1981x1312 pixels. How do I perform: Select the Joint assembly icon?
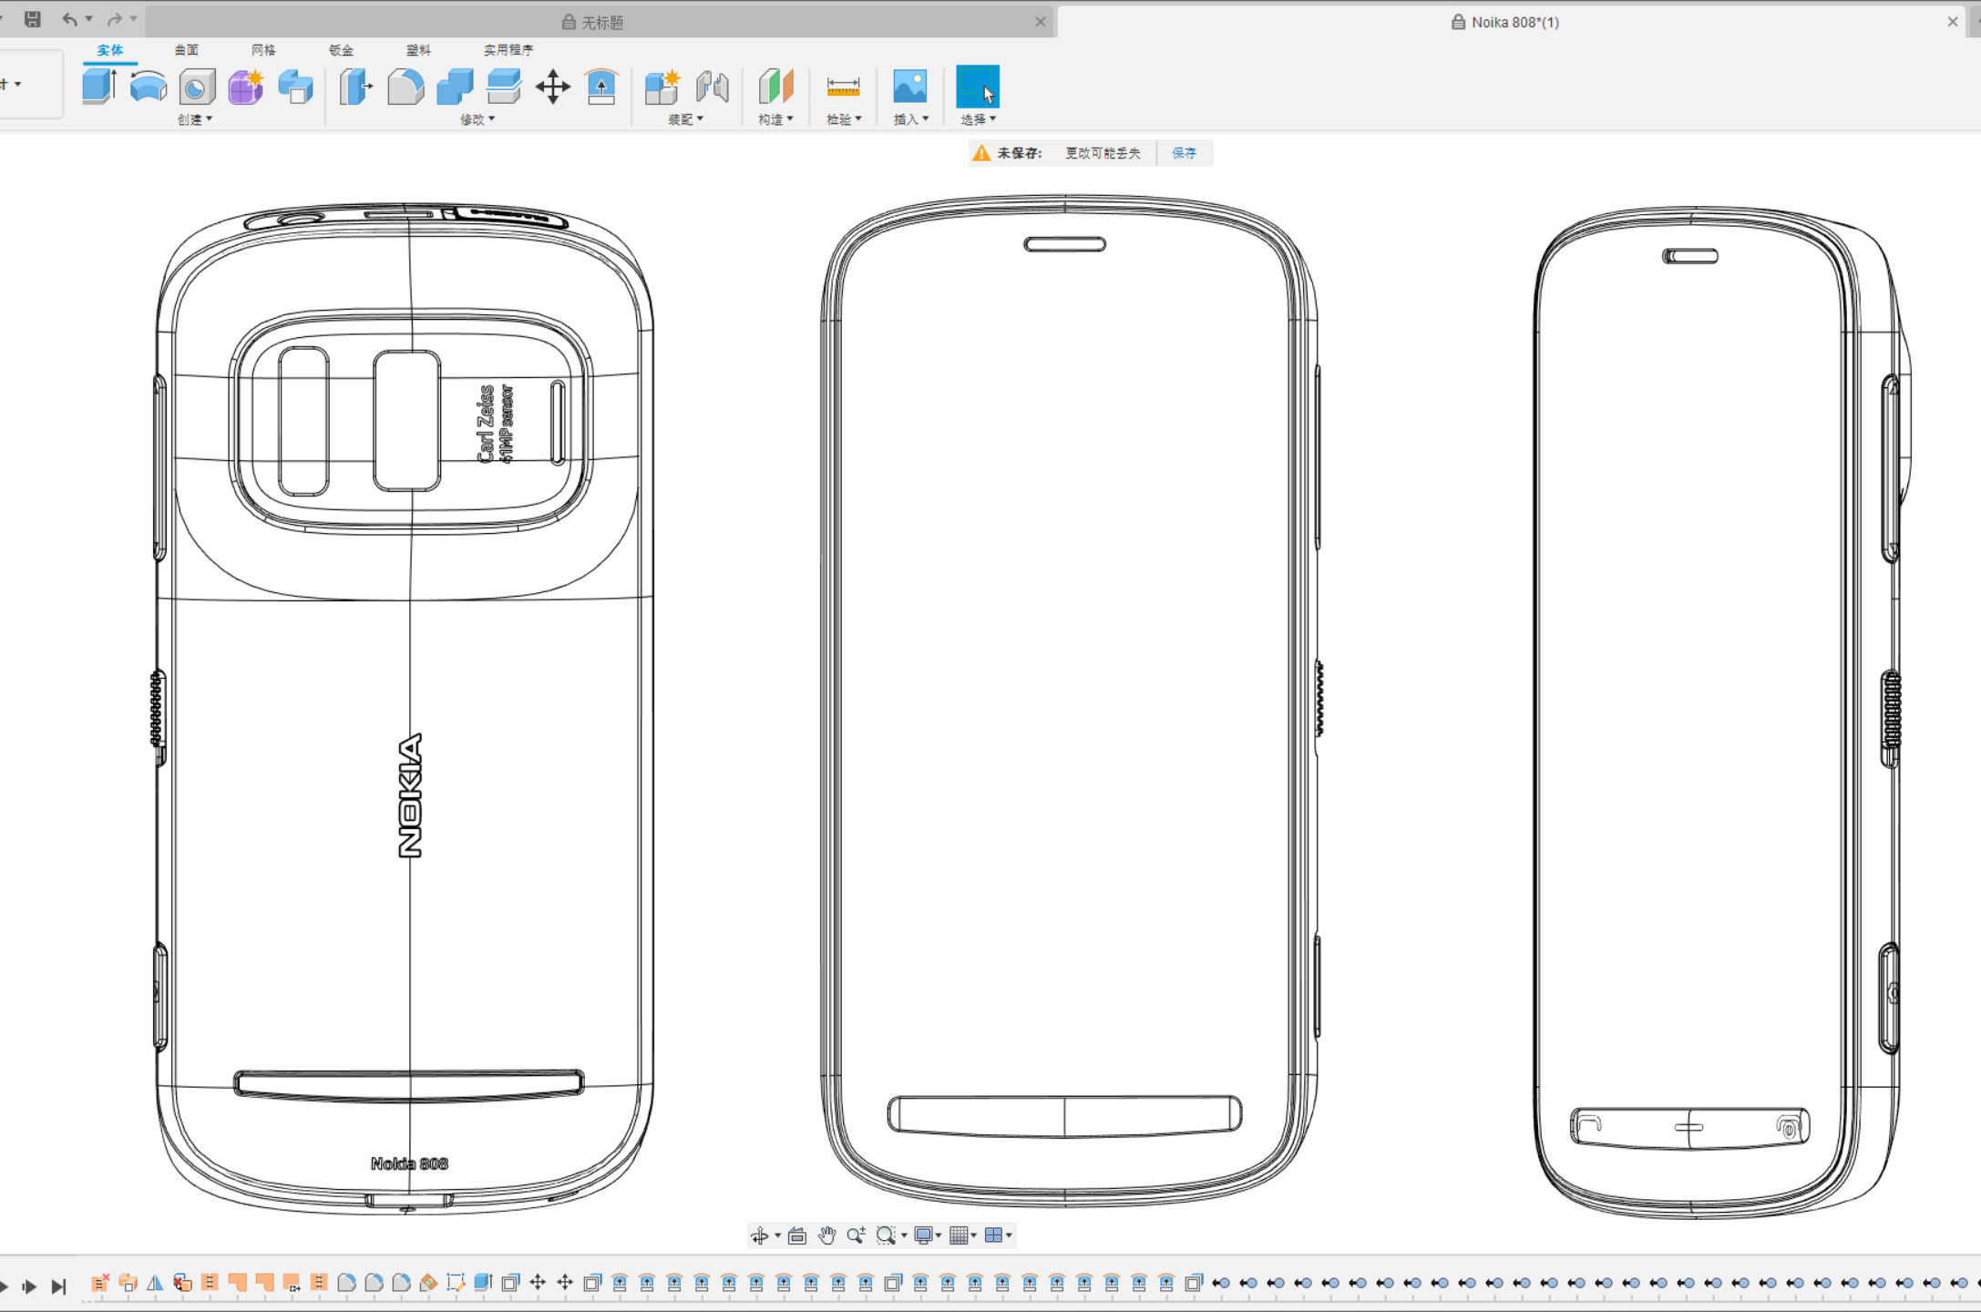[712, 87]
